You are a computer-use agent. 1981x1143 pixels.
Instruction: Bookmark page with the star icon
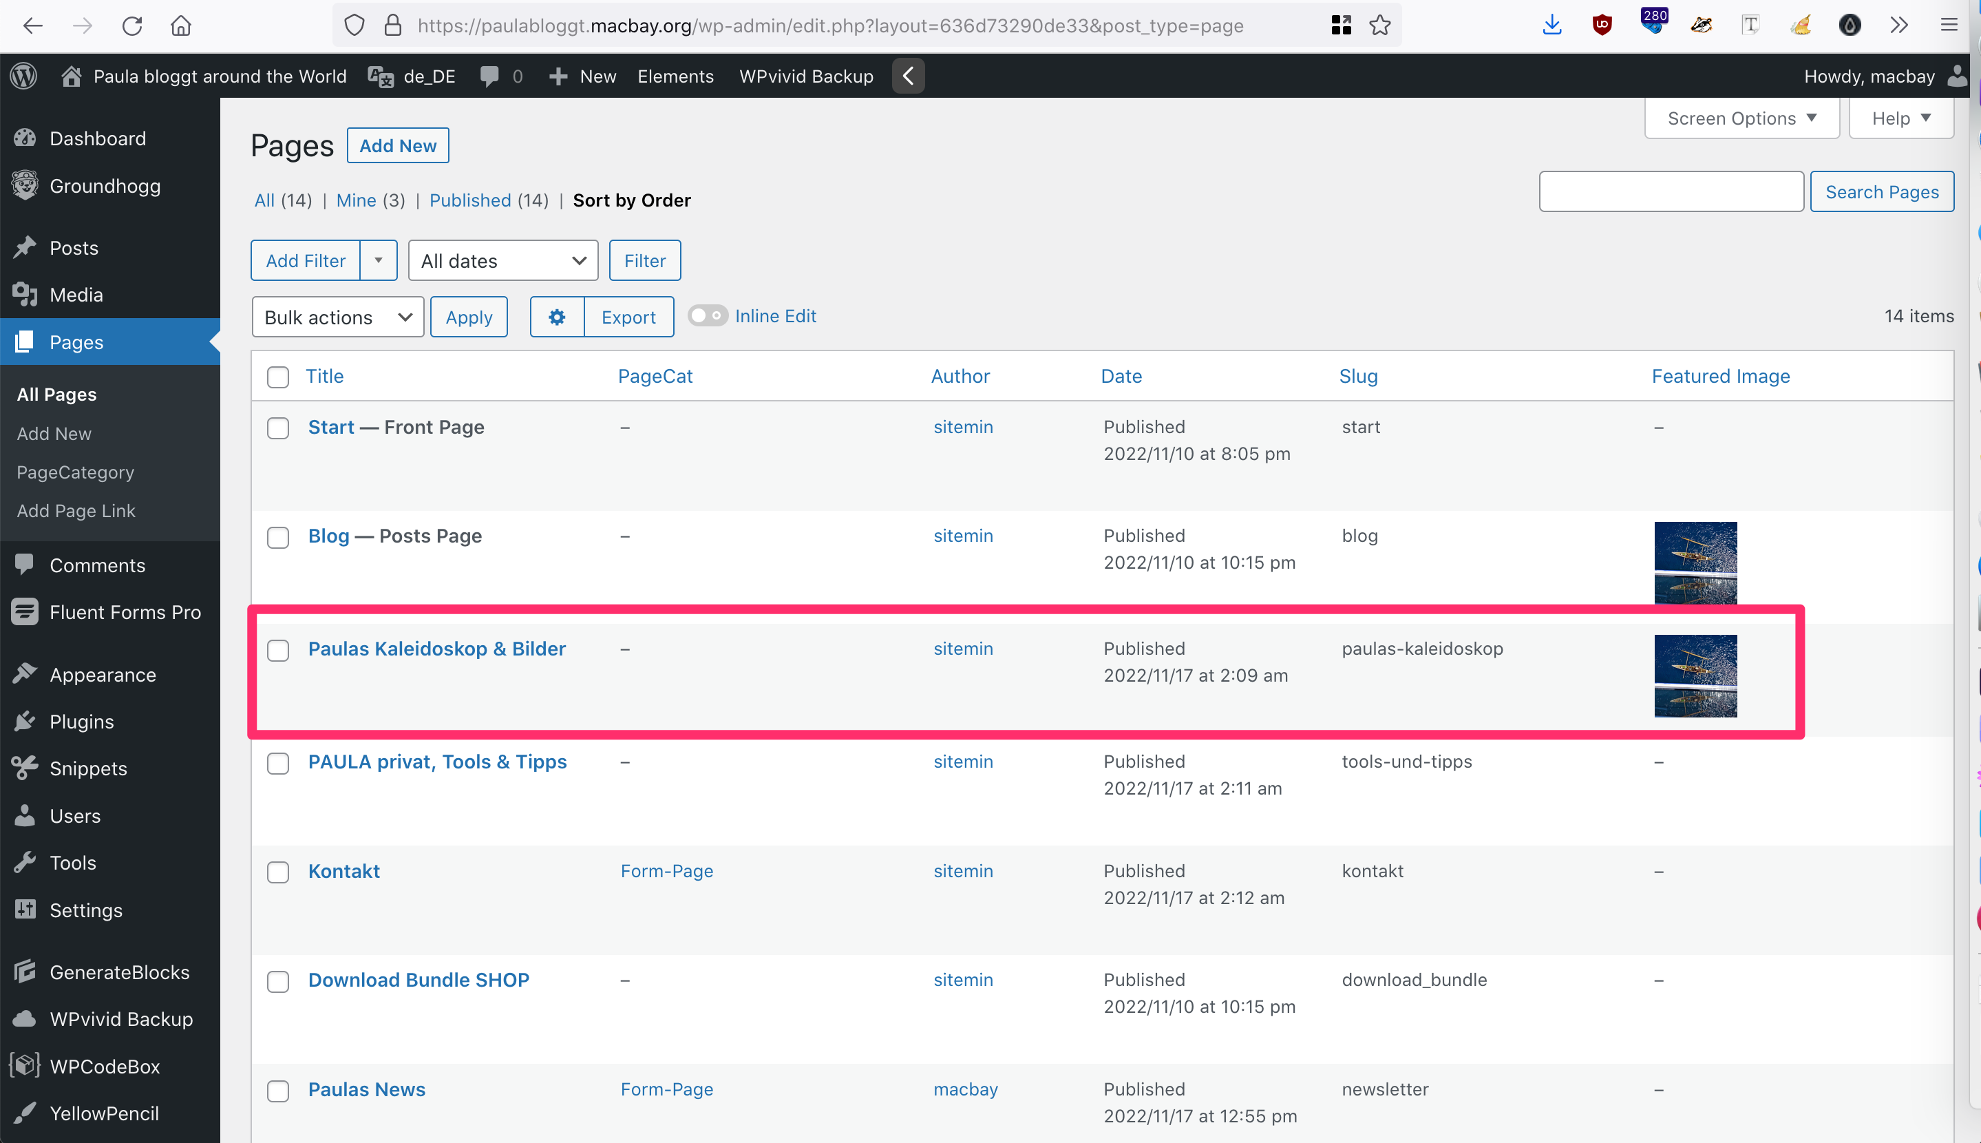tap(1380, 26)
